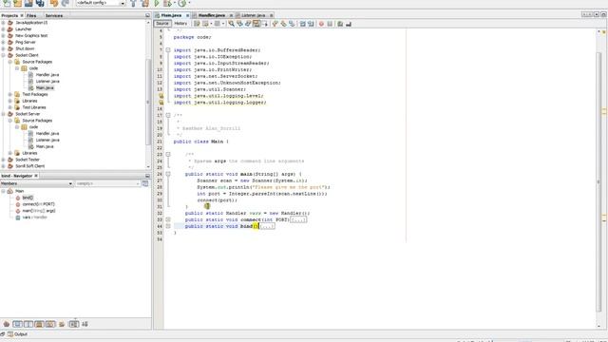
Task: Expand the Ping Server project node
Action: [4, 42]
